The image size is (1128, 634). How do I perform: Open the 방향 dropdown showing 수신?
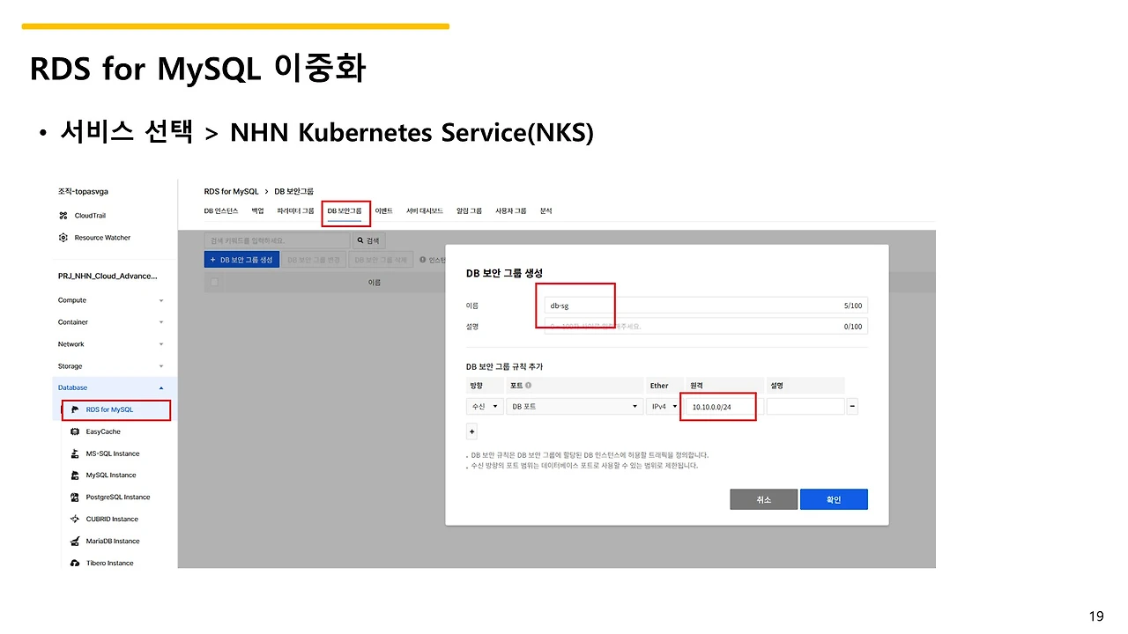point(485,407)
